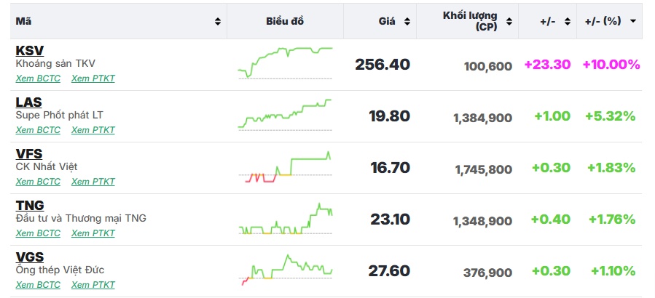The width and height of the screenshot is (655, 298).
Task: View Xem BCTC for LAS
Action: point(38,130)
